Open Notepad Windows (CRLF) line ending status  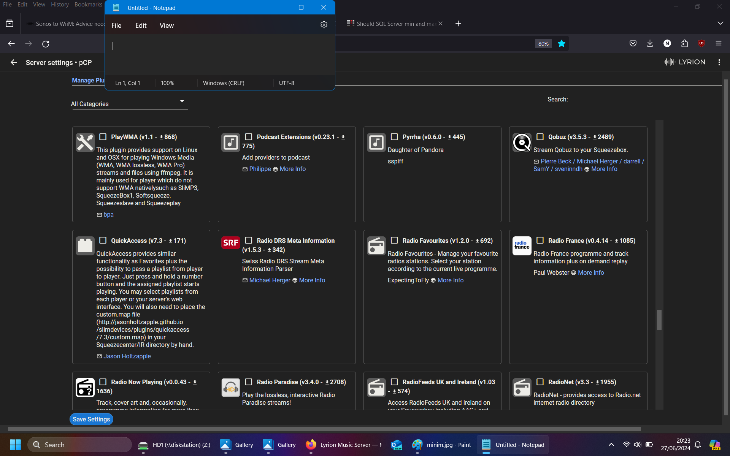coord(224,83)
